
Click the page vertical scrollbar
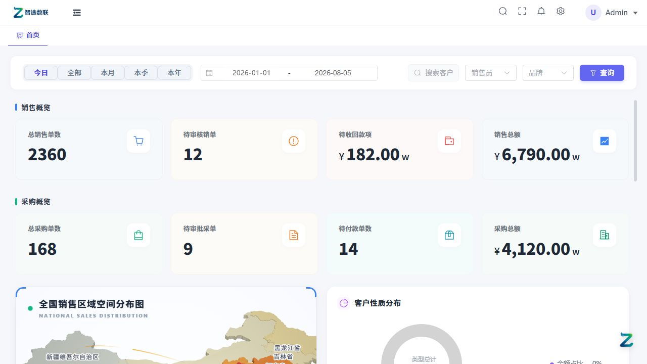635,141
